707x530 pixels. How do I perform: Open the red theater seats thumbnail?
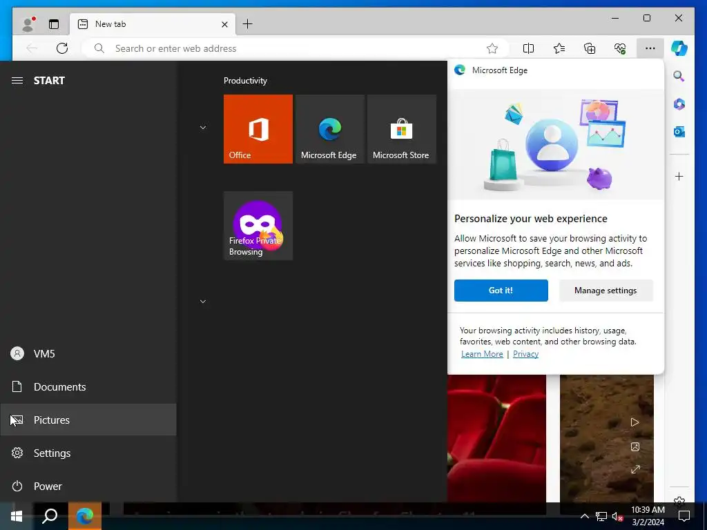coord(496,438)
